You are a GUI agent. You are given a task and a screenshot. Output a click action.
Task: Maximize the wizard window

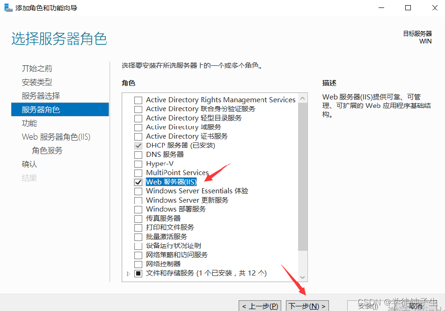coord(408,8)
